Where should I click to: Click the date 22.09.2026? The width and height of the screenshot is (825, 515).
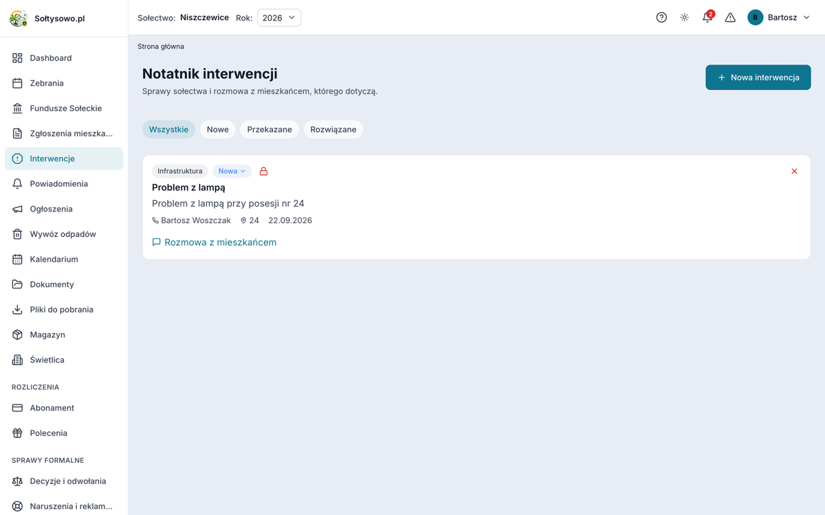[x=290, y=220]
